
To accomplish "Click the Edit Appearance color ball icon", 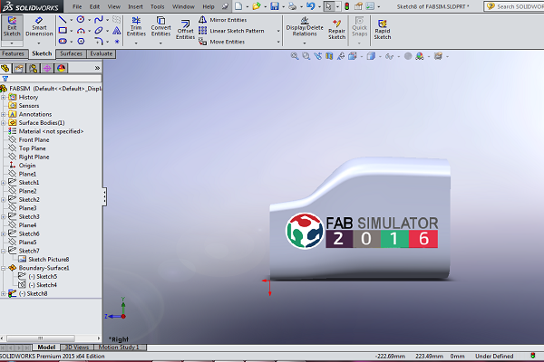I will pos(420,56).
